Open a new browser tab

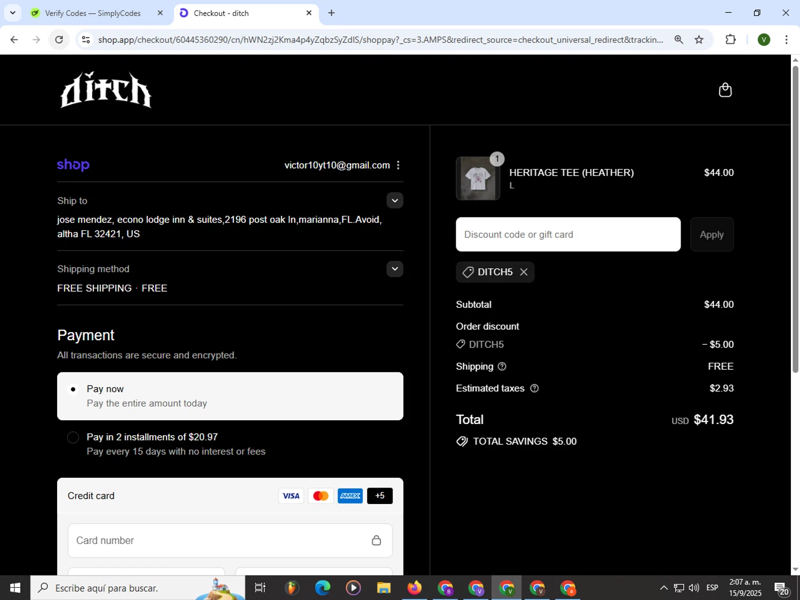[x=331, y=13]
